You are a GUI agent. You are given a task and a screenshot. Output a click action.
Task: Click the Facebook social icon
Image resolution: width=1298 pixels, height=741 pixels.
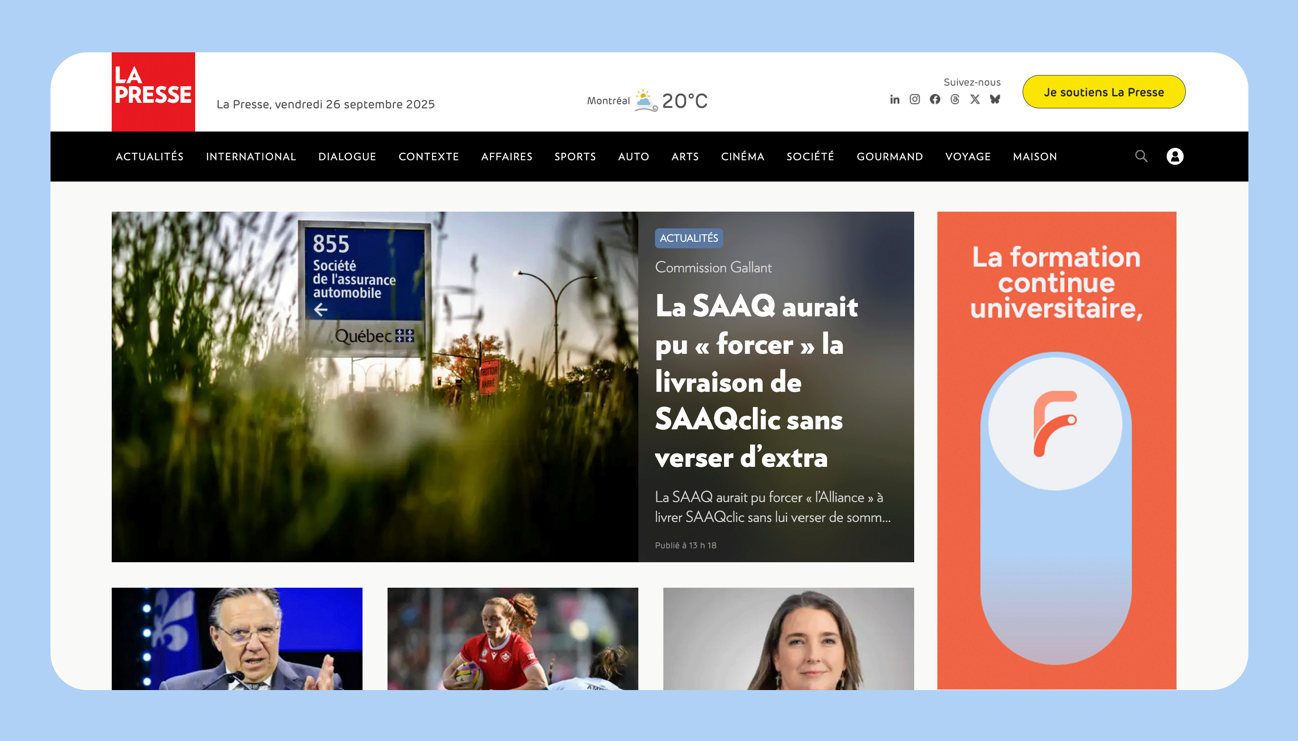[935, 99]
